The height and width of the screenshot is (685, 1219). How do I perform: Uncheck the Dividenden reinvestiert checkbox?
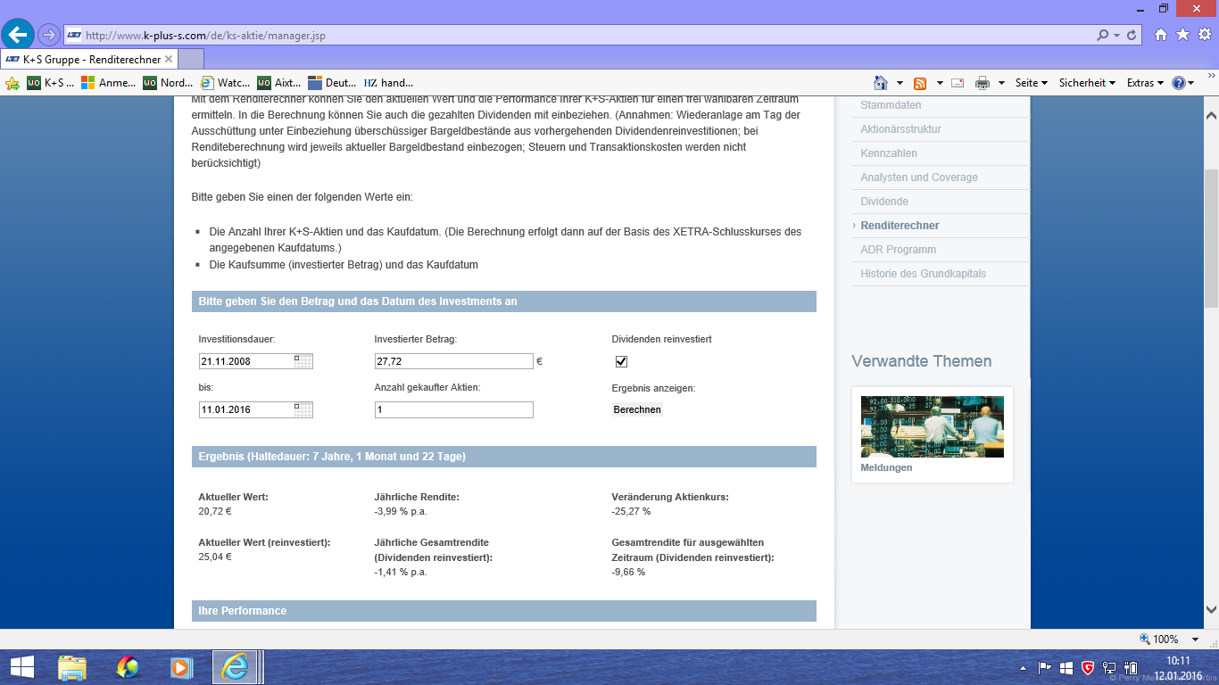click(622, 361)
